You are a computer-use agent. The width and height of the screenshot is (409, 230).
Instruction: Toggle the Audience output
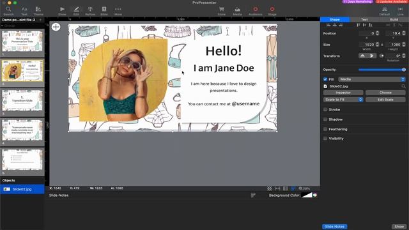[x=256, y=11]
